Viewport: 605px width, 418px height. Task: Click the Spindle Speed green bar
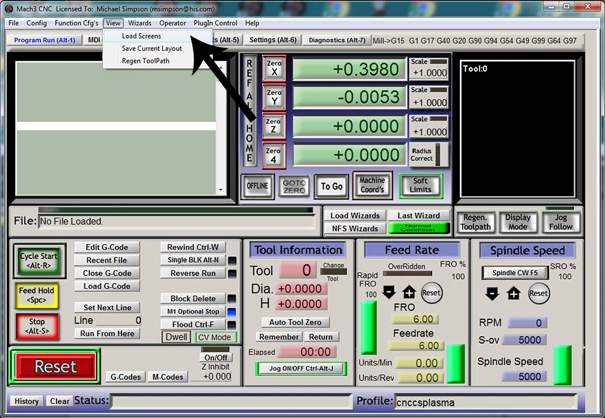563,365
